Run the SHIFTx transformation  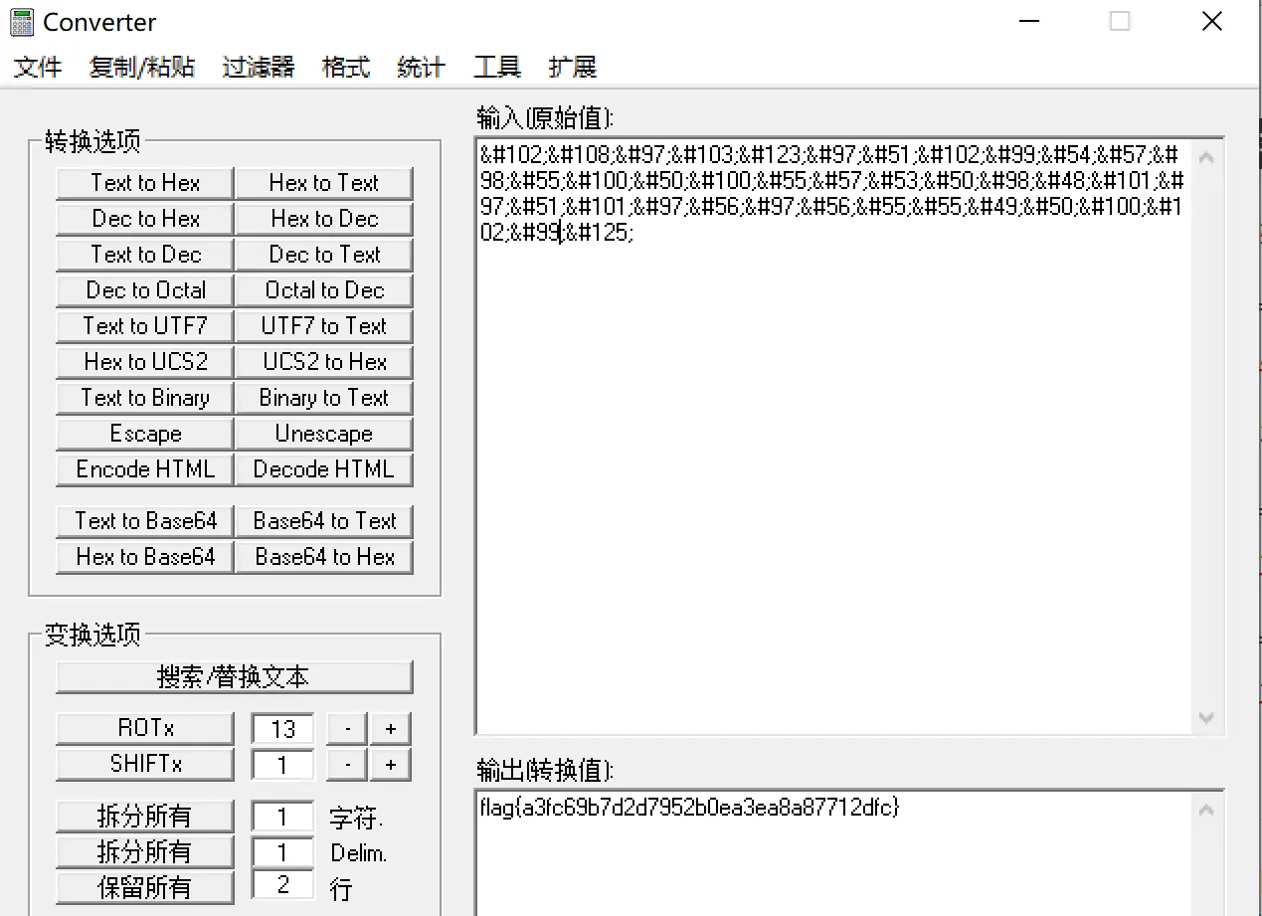tap(144, 764)
